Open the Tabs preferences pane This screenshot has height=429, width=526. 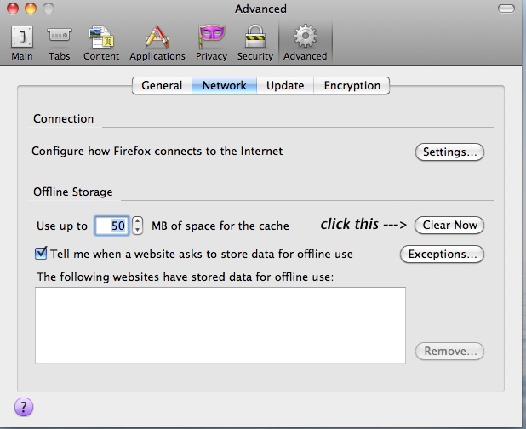pyautogui.click(x=59, y=43)
